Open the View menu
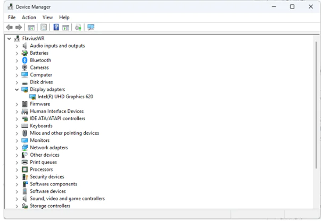Screen dimensions: 322x221 [x=47, y=18]
